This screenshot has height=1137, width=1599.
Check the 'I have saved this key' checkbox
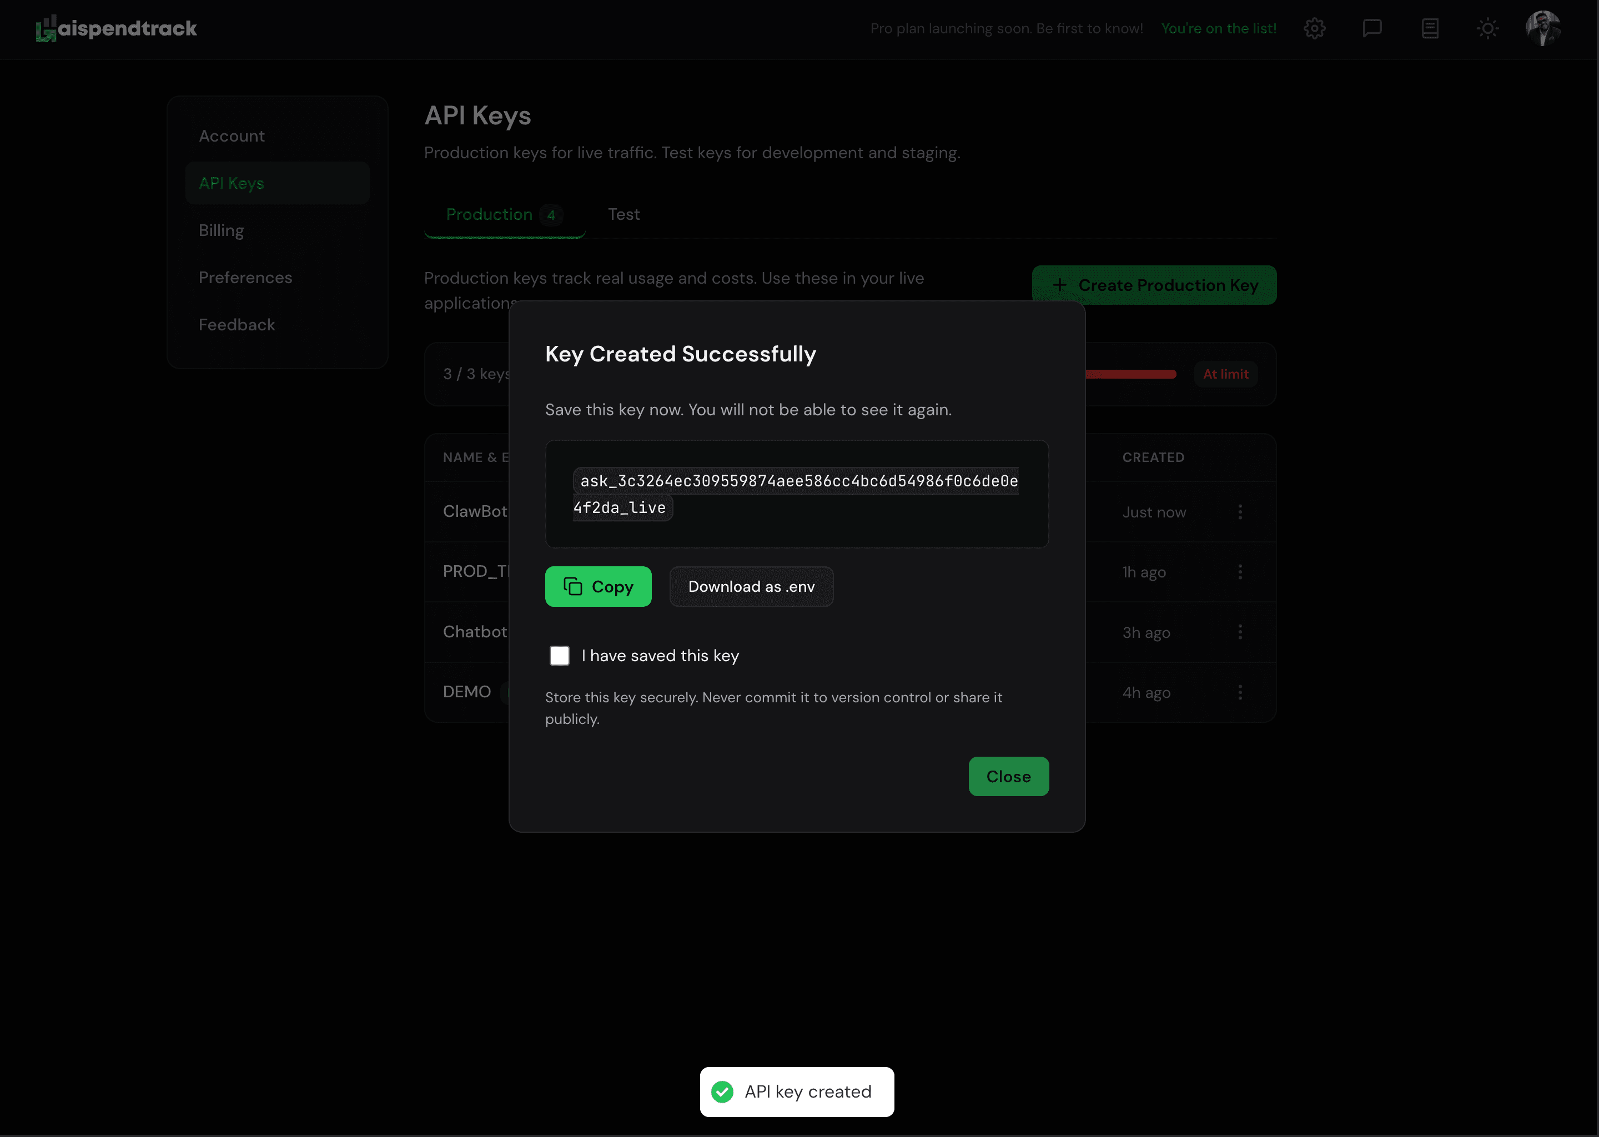[x=559, y=655]
